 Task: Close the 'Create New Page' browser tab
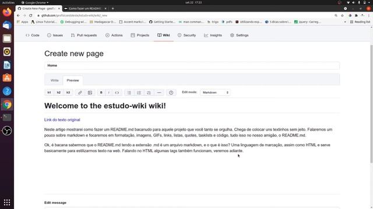pos(59,9)
